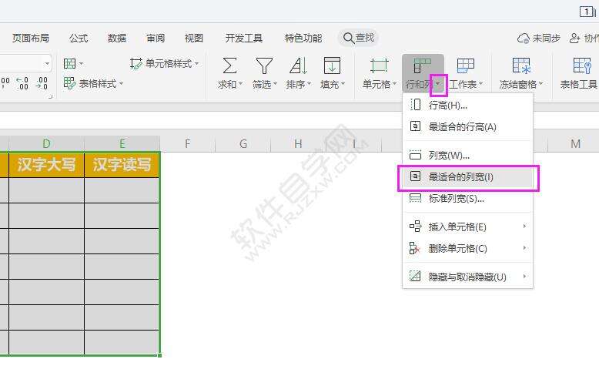Viewport: 599px width, 386px height.
Task: Switch to the 审阅 ribbon tab
Action: (x=156, y=39)
